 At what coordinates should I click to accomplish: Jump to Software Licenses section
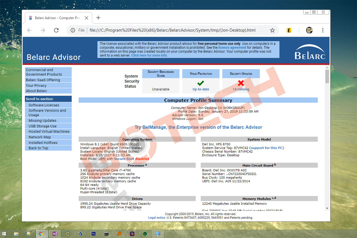click(x=44, y=105)
